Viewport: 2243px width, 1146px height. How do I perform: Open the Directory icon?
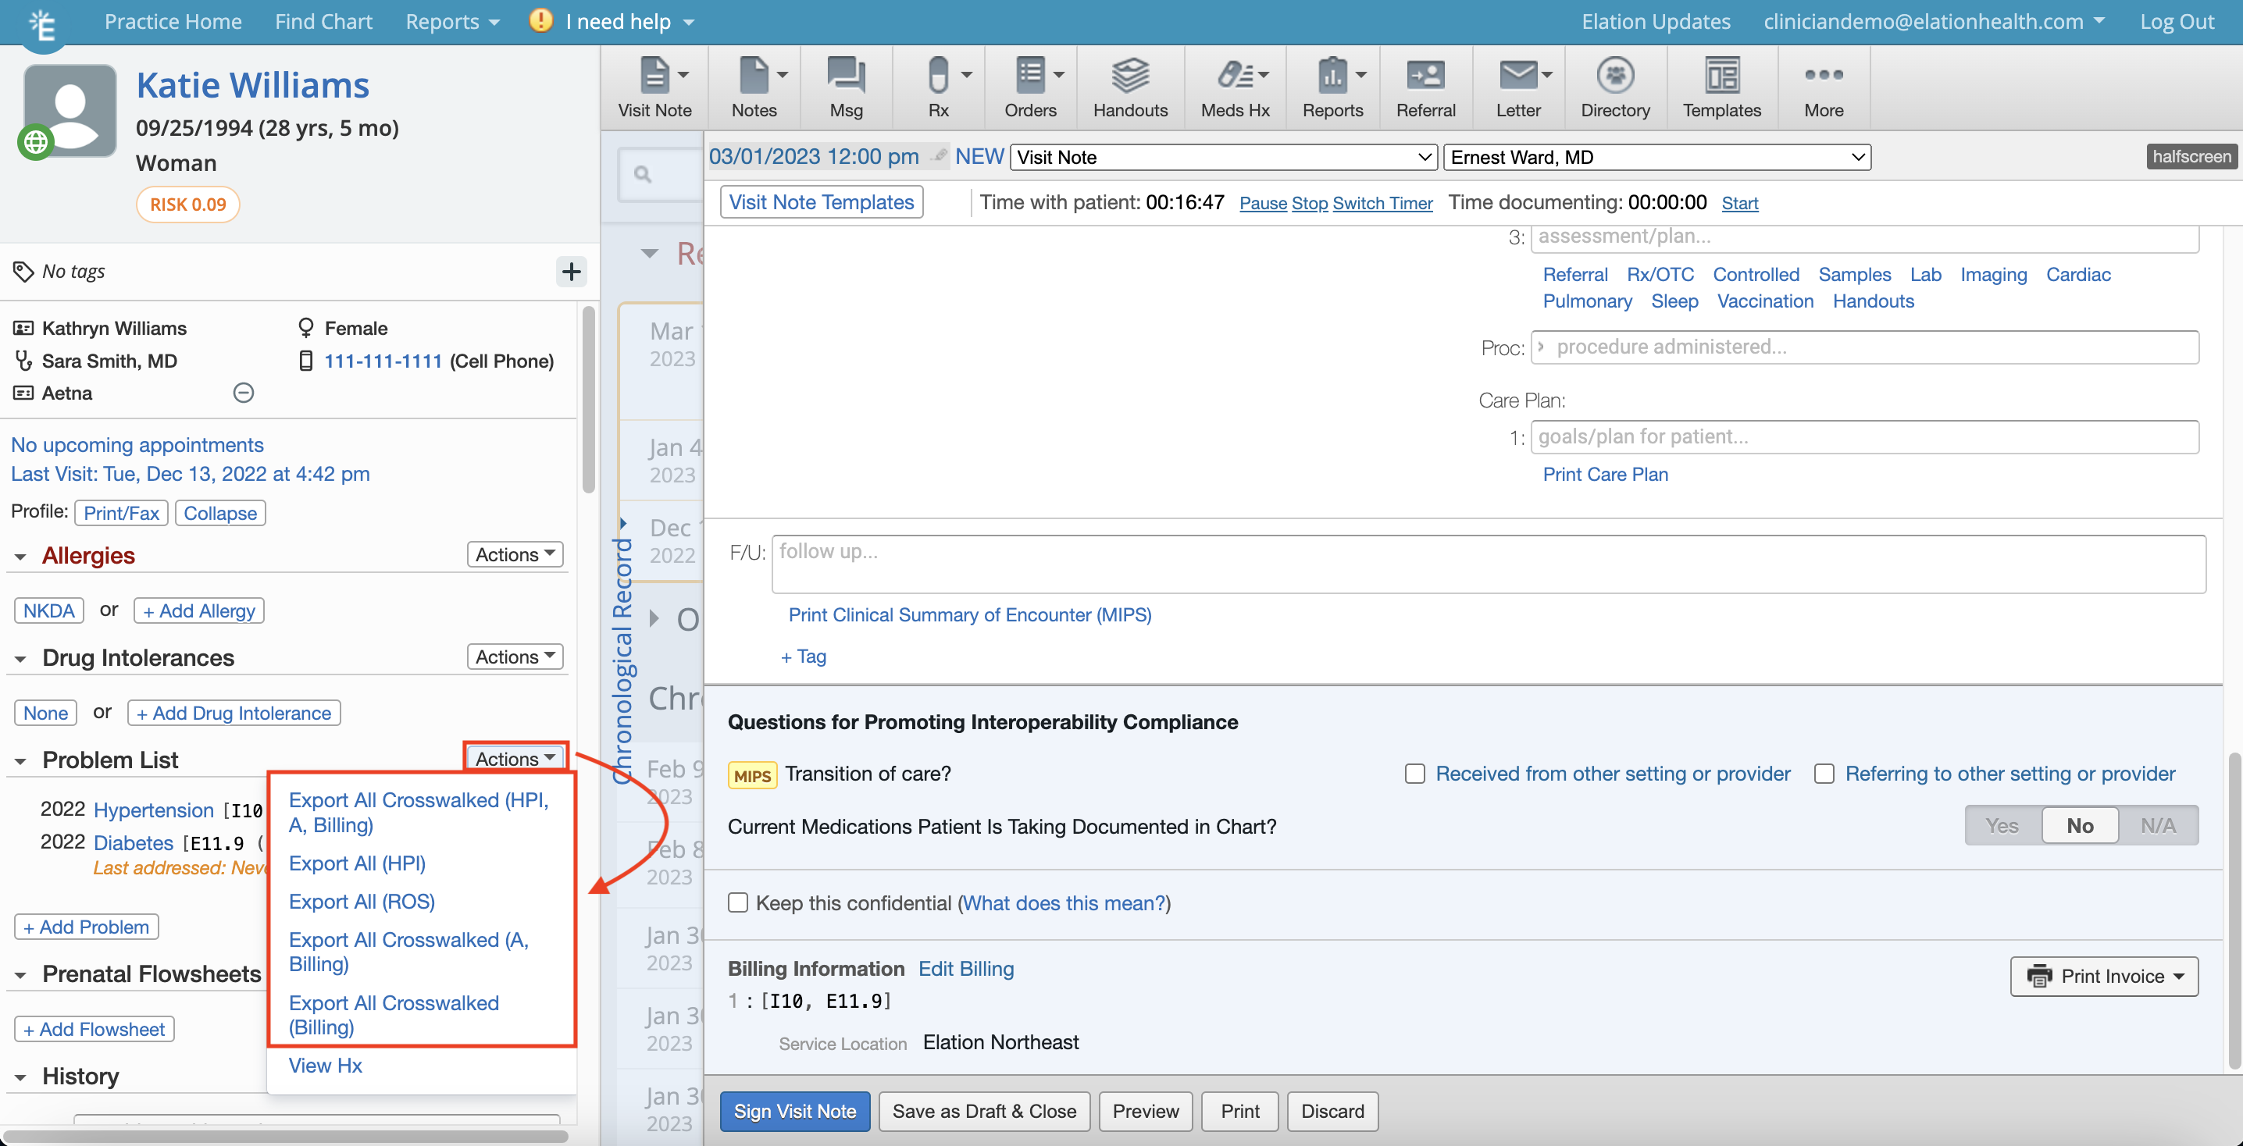tap(1615, 85)
